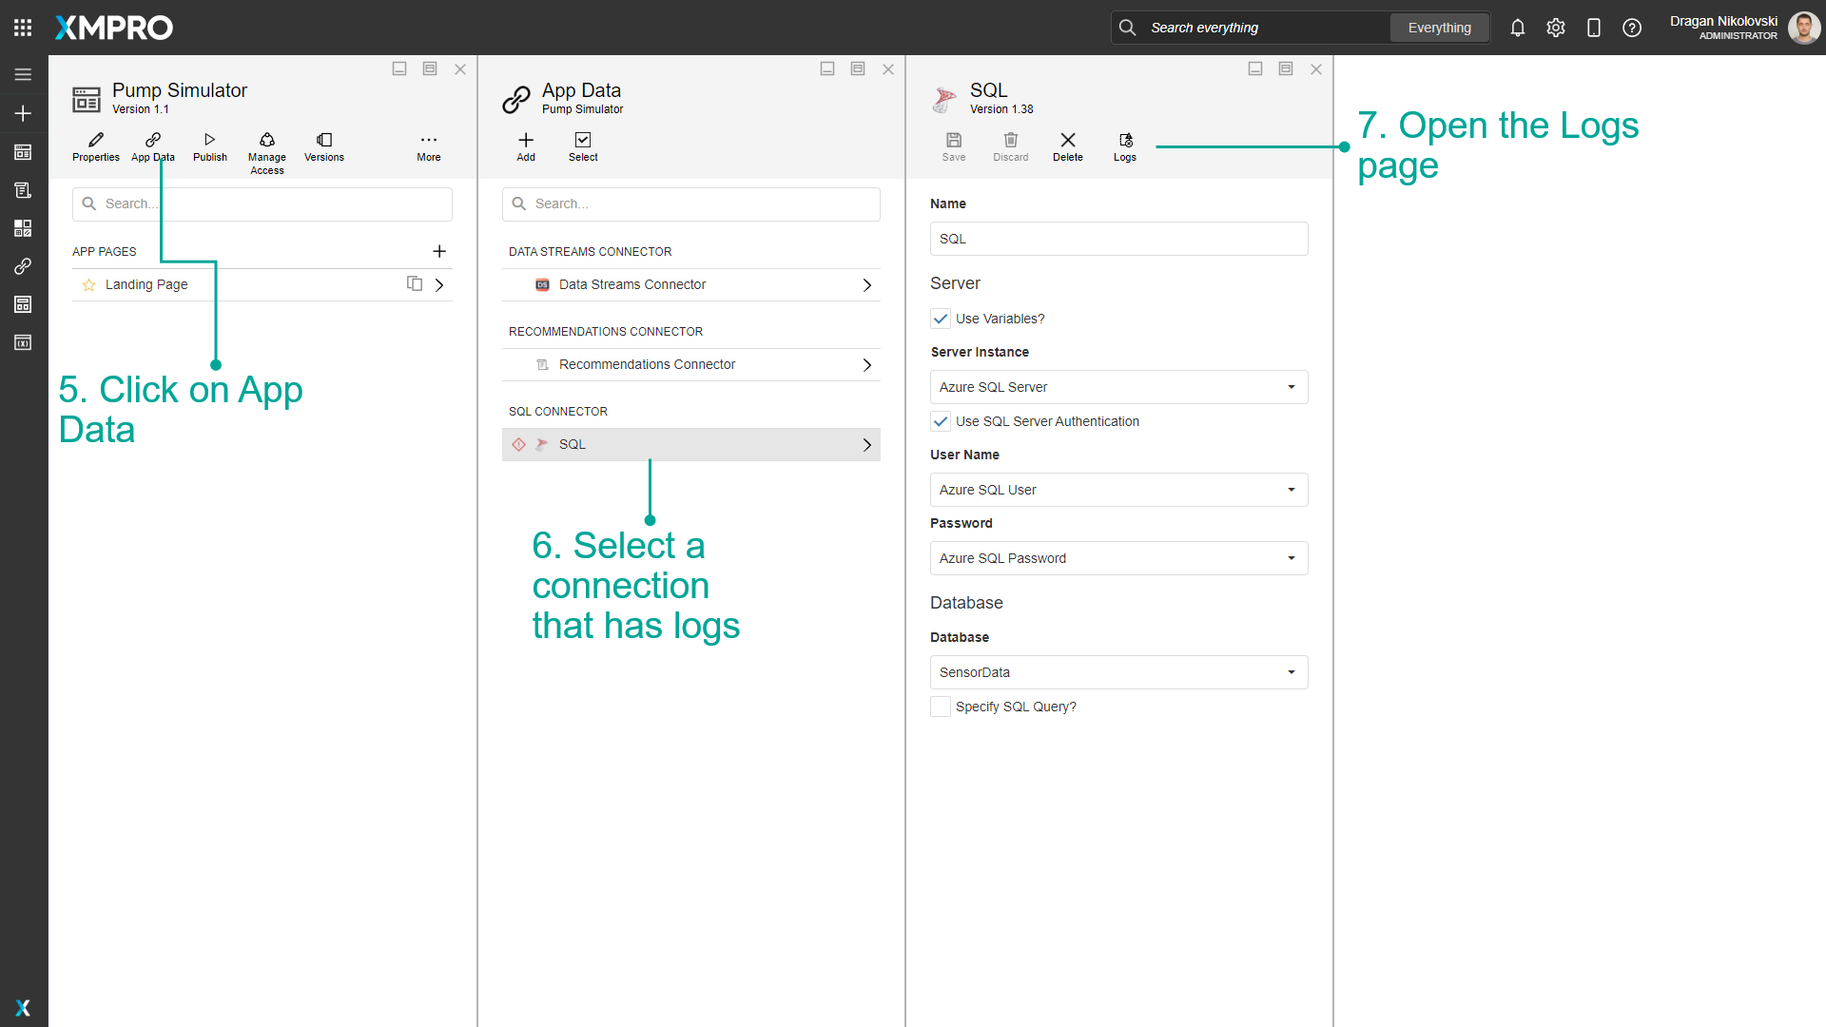
Task: Disable the Use Variables checkbox
Action: (x=941, y=319)
